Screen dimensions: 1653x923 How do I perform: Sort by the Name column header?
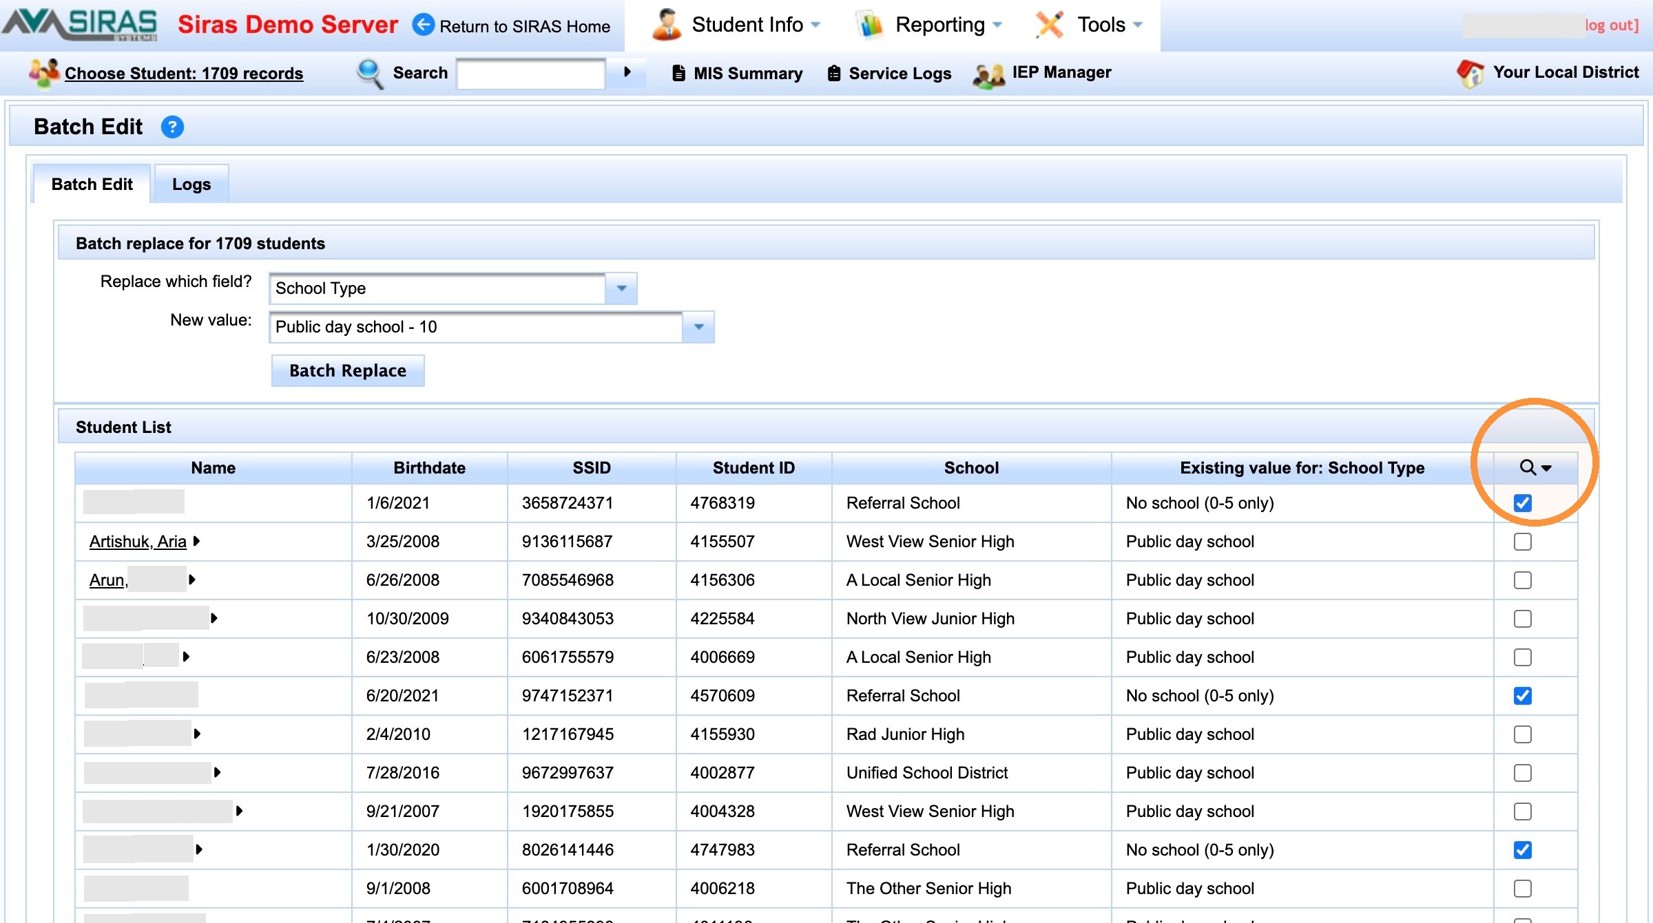214,468
